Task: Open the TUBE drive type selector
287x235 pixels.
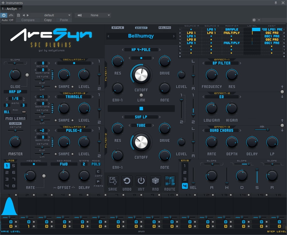Action: point(141,125)
